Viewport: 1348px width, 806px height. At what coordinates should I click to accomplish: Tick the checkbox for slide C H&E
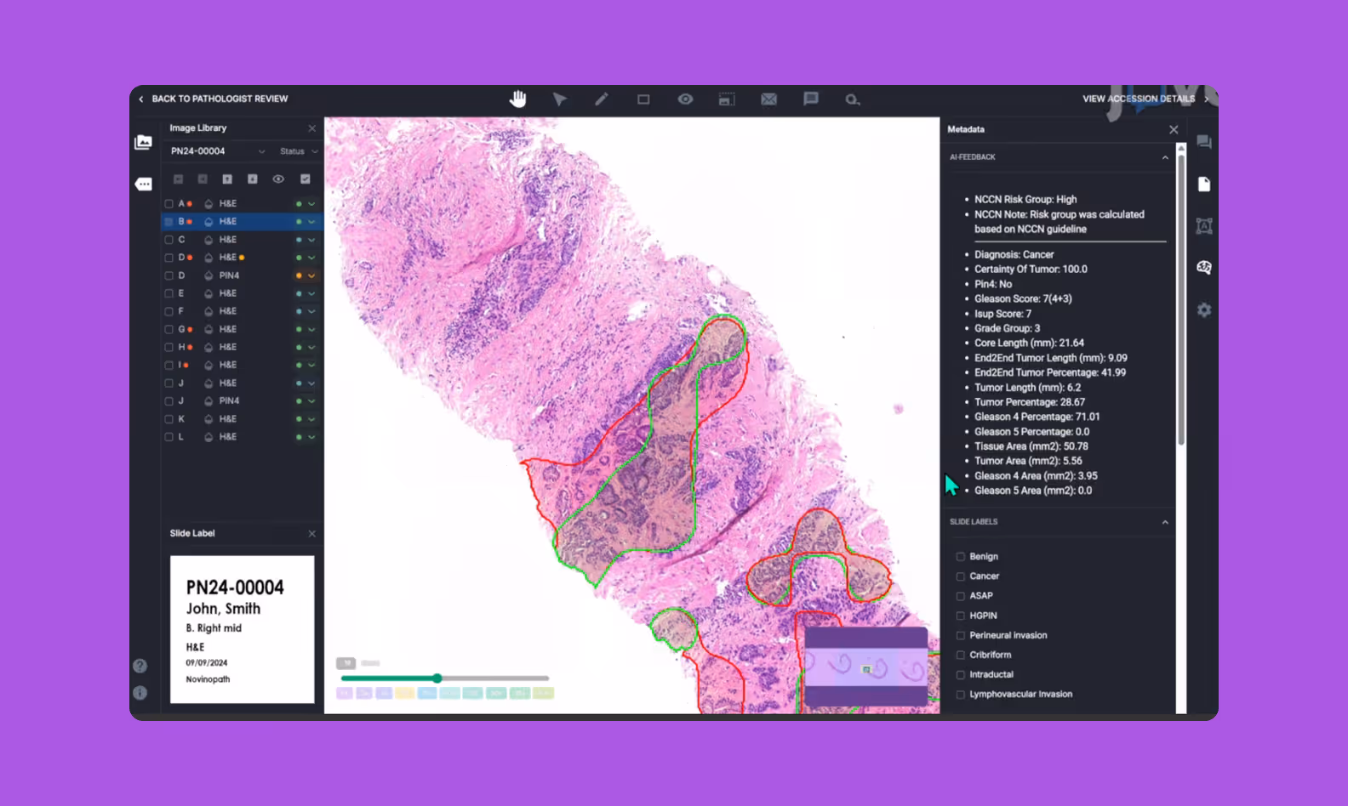[168, 240]
